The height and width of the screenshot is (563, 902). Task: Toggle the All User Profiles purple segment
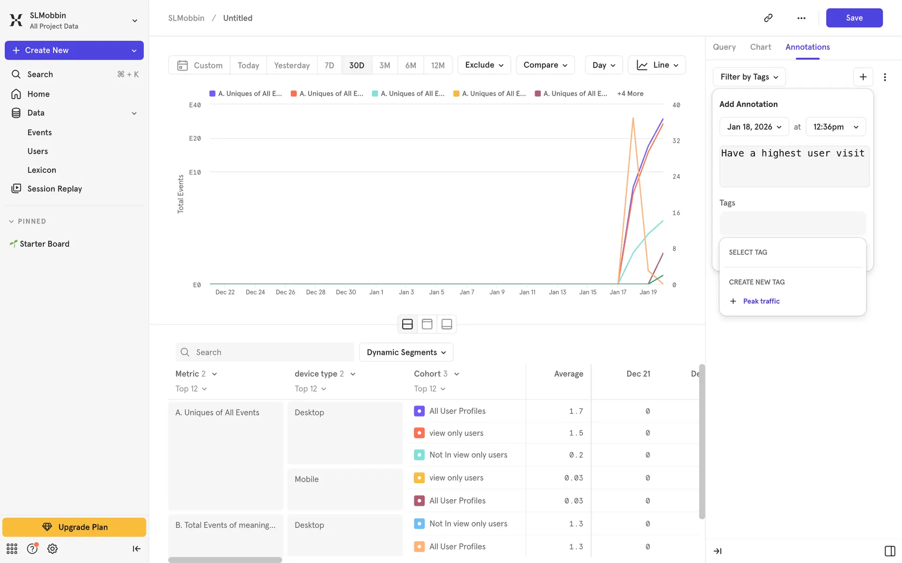point(419,411)
